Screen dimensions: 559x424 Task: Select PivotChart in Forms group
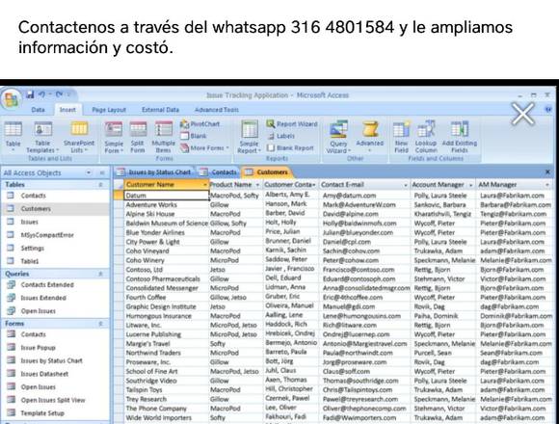[200, 124]
